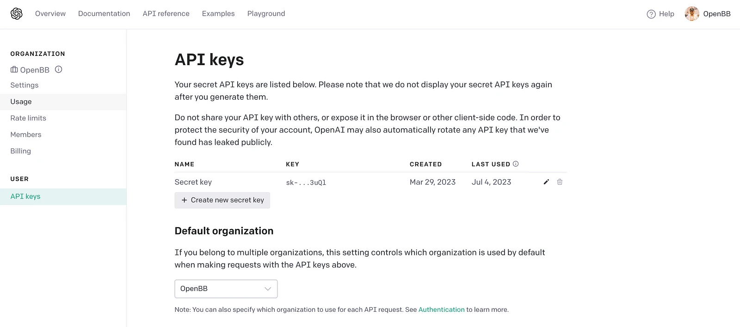
Task: Click the info icon beside Last Used
Action: (516, 164)
